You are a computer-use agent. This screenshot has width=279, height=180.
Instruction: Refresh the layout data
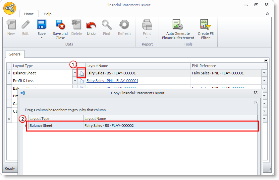pyautogui.click(x=124, y=25)
